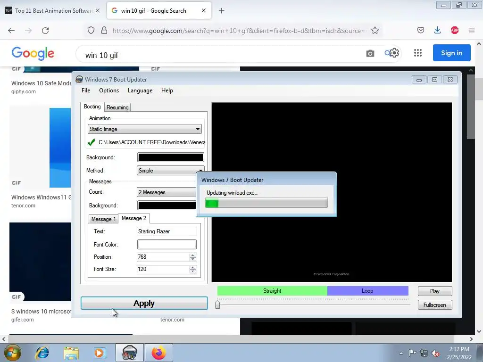Click the Play button

434,291
